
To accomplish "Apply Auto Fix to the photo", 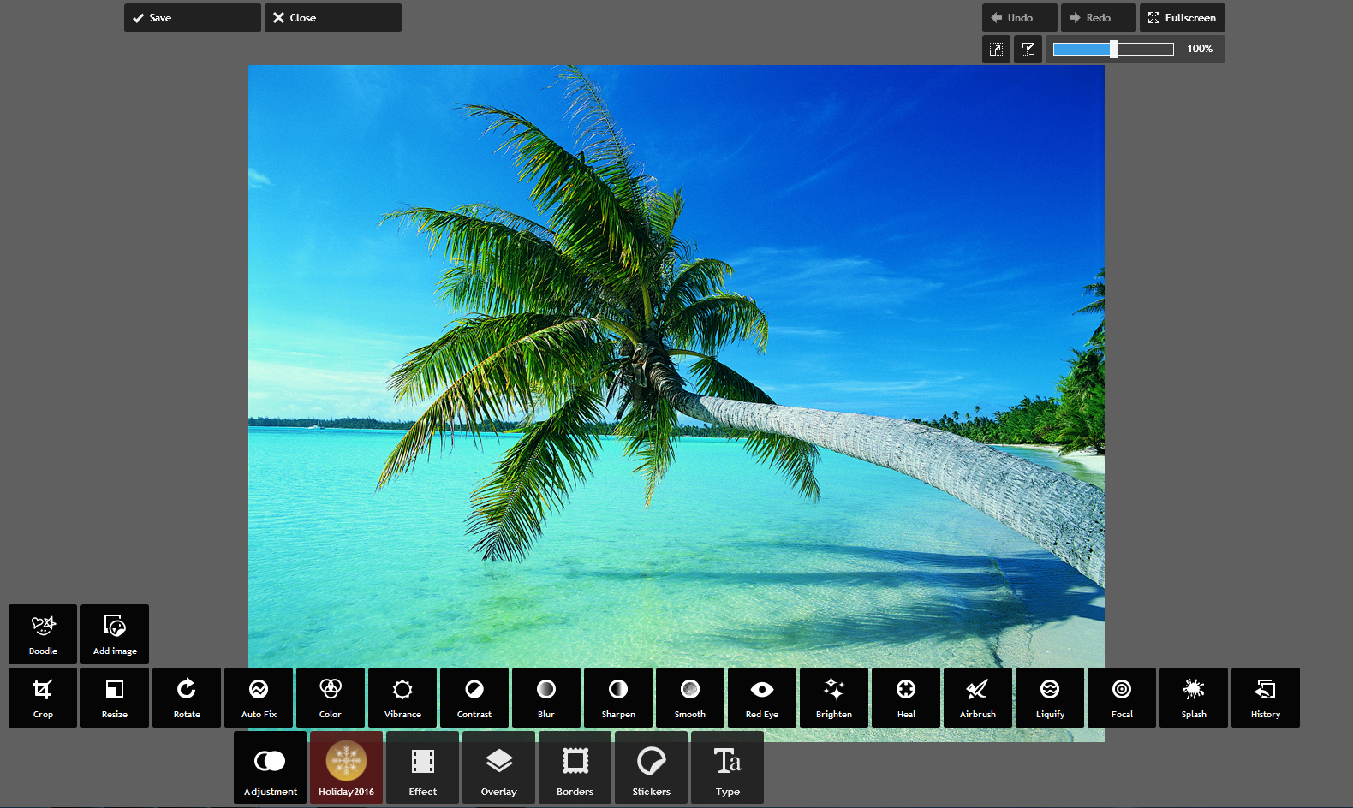I will 259,698.
